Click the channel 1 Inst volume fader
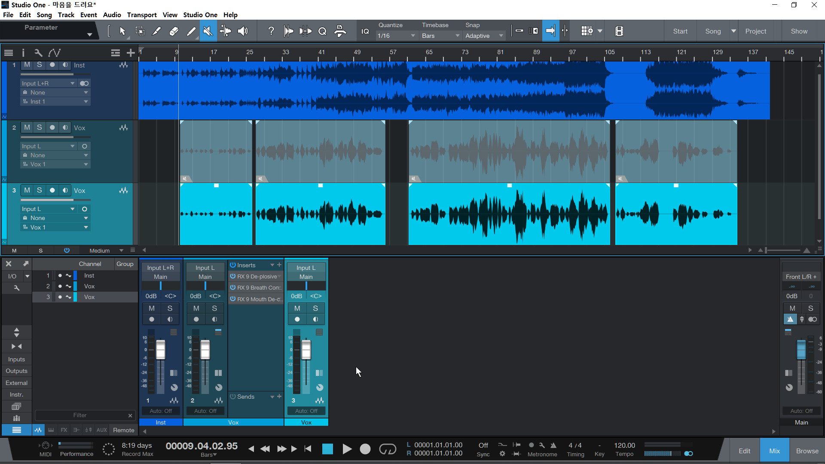The width and height of the screenshot is (825, 464). [160, 349]
